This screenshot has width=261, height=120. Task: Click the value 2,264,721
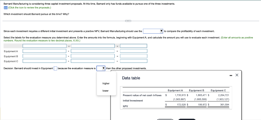pyautogui.click(x=224, y=95)
